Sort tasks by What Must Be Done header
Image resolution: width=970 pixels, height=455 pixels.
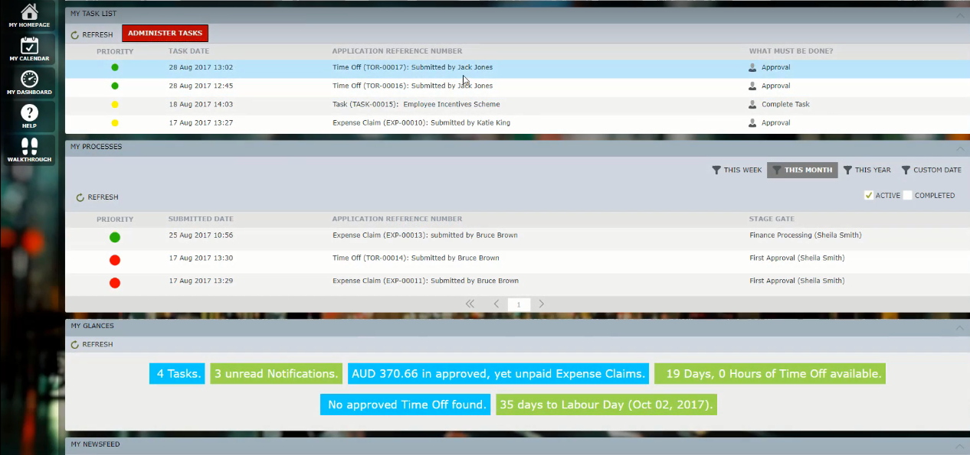(x=791, y=51)
